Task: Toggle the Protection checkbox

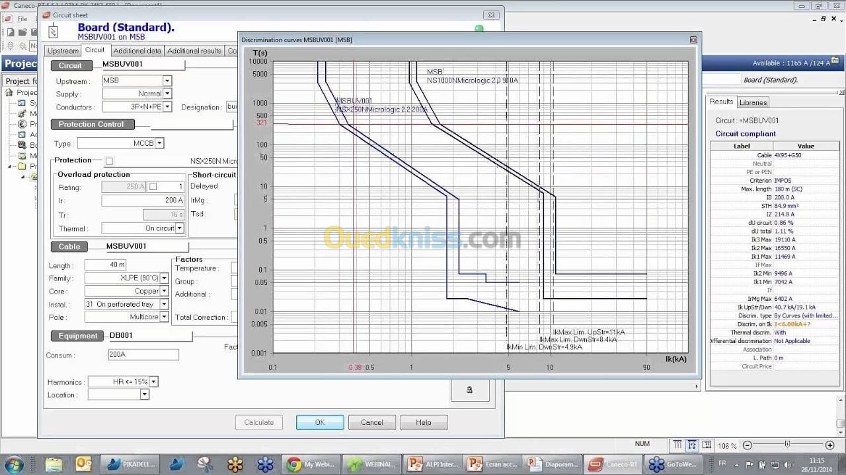Action: point(109,161)
